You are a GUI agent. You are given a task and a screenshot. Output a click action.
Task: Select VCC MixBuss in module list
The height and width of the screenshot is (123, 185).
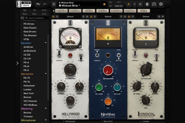coord(30,105)
